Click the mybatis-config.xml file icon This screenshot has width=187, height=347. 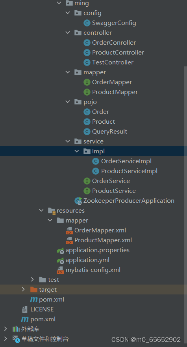(60, 270)
